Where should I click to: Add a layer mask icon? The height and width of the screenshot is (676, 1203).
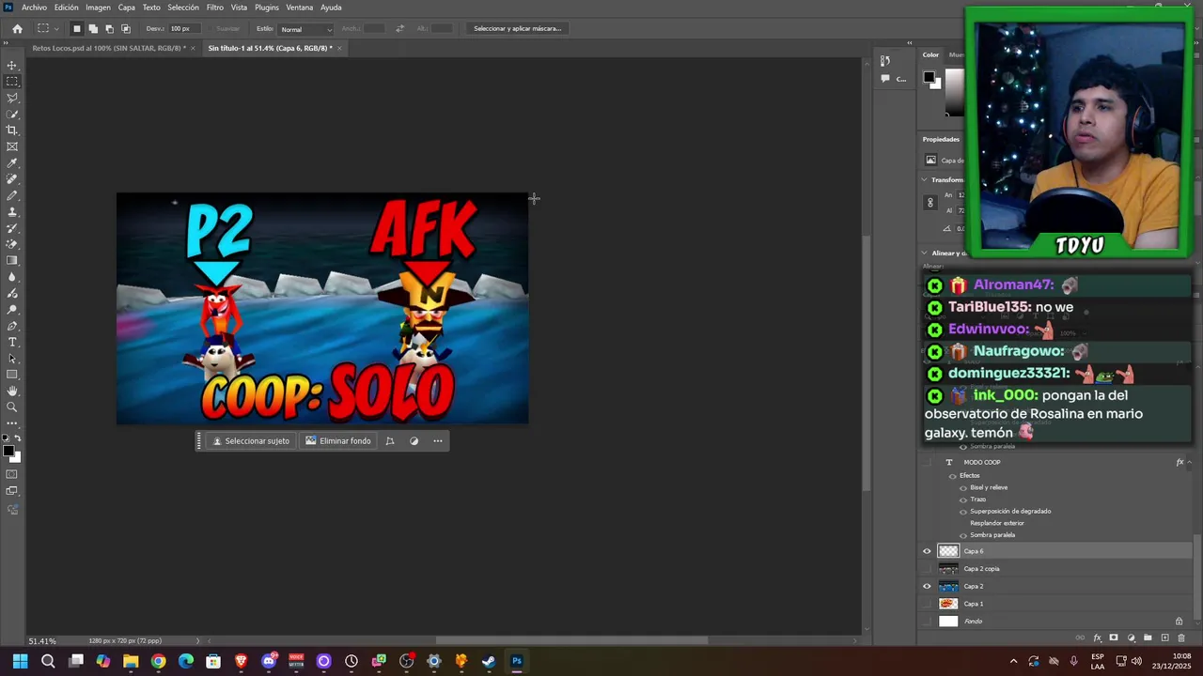1114,638
